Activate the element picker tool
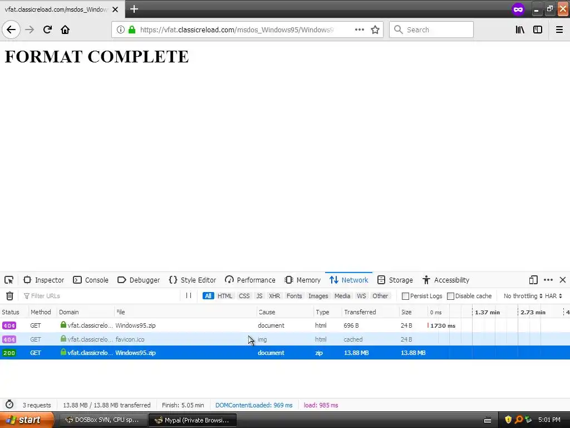Image resolution: width=570 pixels, height=428 pixels. click(x=9, y=280)
